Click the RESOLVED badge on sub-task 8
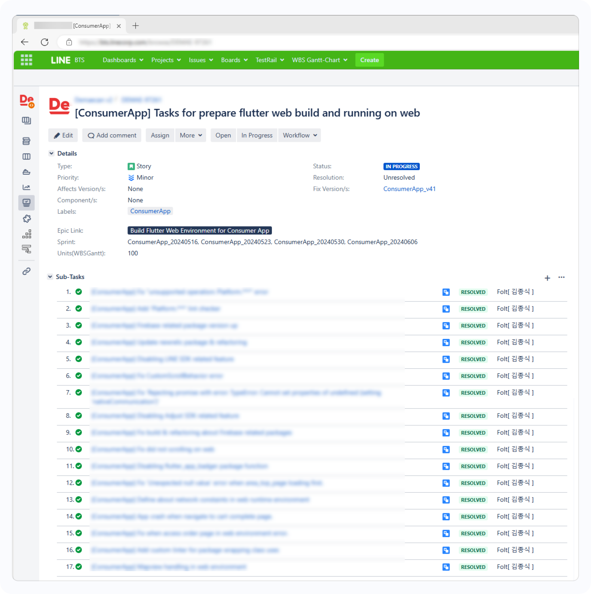The width and height of the screenshot is (591, 594). point(473,416)
